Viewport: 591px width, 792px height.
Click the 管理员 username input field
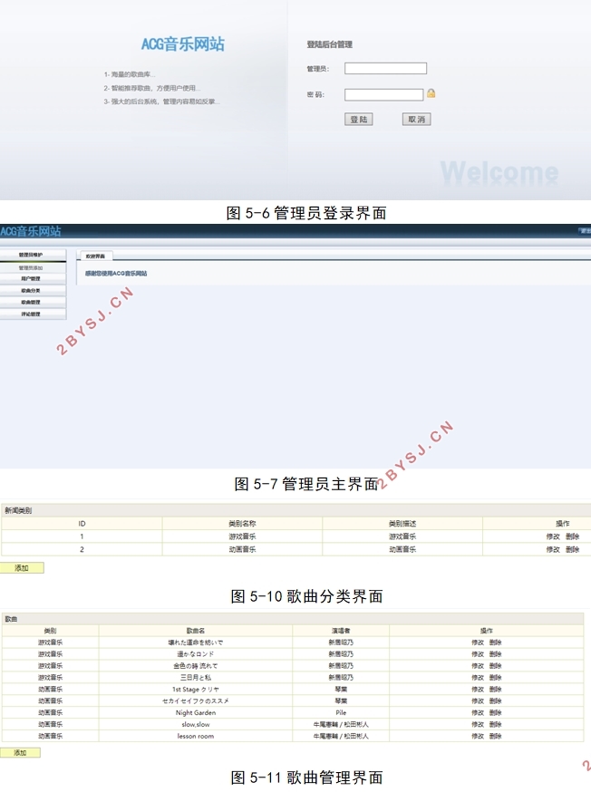coord(385,68)
